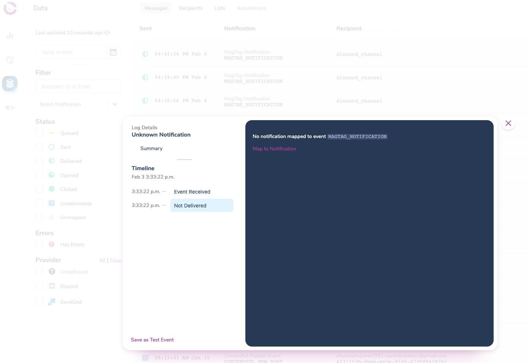The width and height of the screenshot is (528, 363).
Task: Expand the Select Notification dropdown arrow
Action: (115, 104)
